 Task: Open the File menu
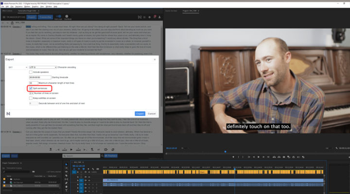point(3,6)
